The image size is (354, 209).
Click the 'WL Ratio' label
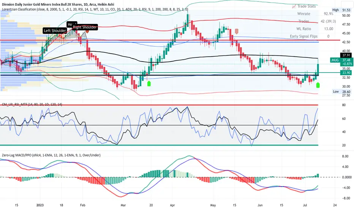coord(303,29)
